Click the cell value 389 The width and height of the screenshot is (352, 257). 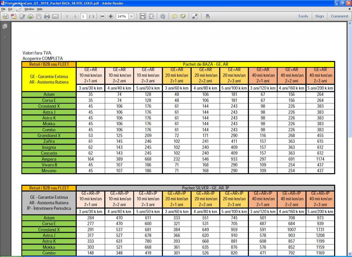pos(119,159)
